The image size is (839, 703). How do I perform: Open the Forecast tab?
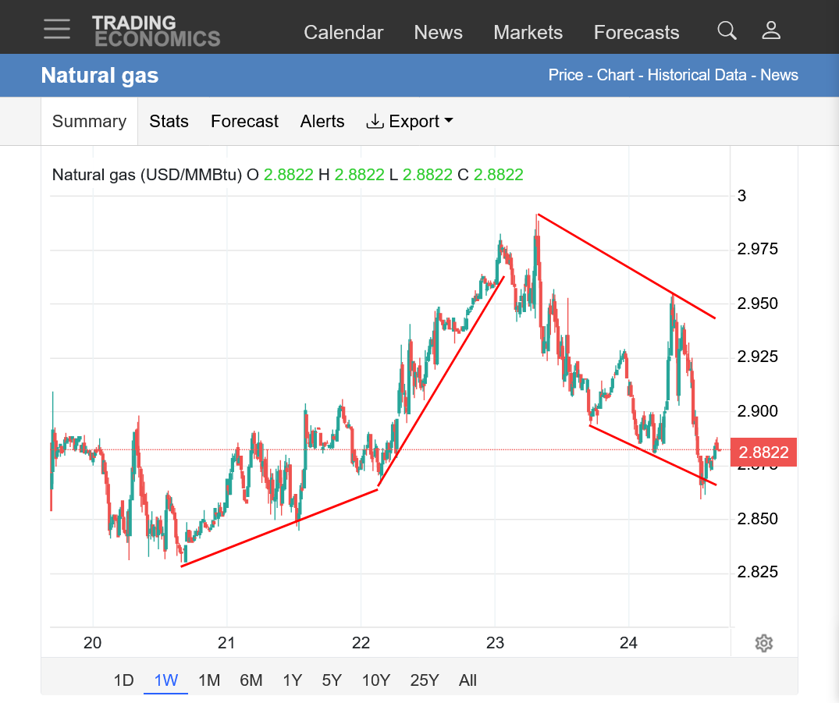[x=244, y=122]
